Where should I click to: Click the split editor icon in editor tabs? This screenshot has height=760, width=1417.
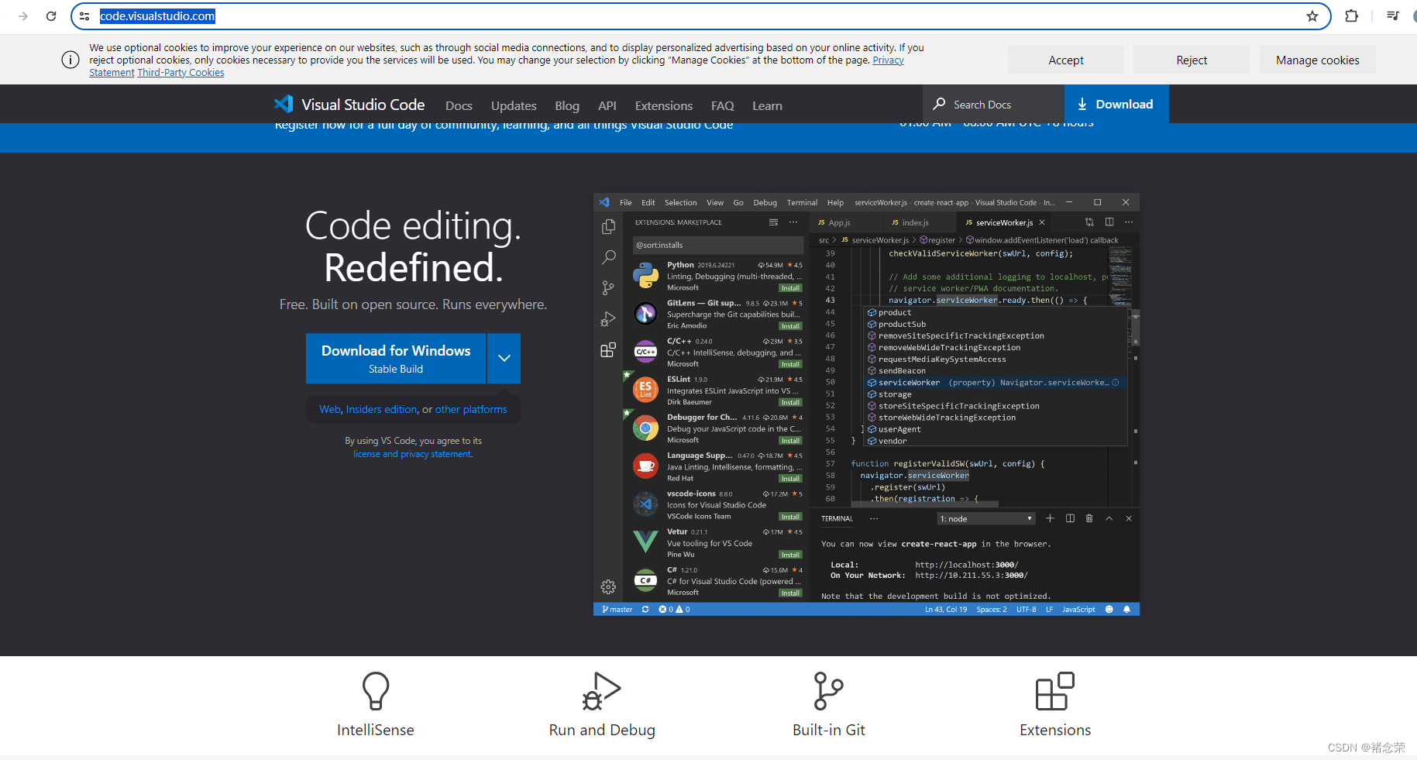[x=1109, y=222]
